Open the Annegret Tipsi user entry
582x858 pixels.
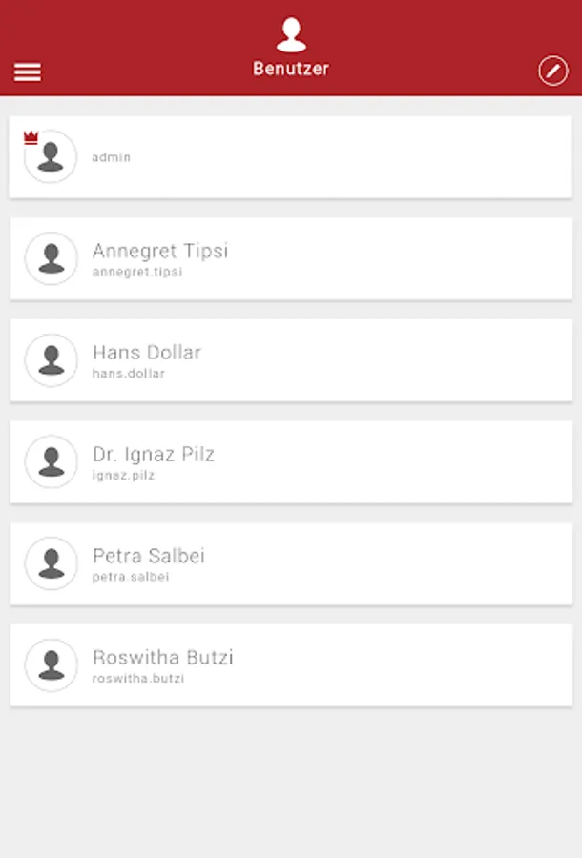point(291,258)
